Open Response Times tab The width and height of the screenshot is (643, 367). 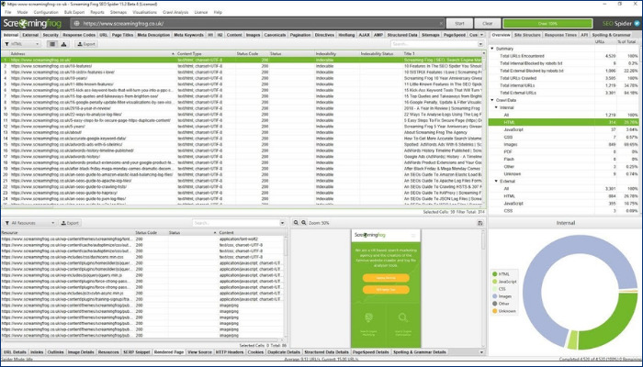coord(560,35)
